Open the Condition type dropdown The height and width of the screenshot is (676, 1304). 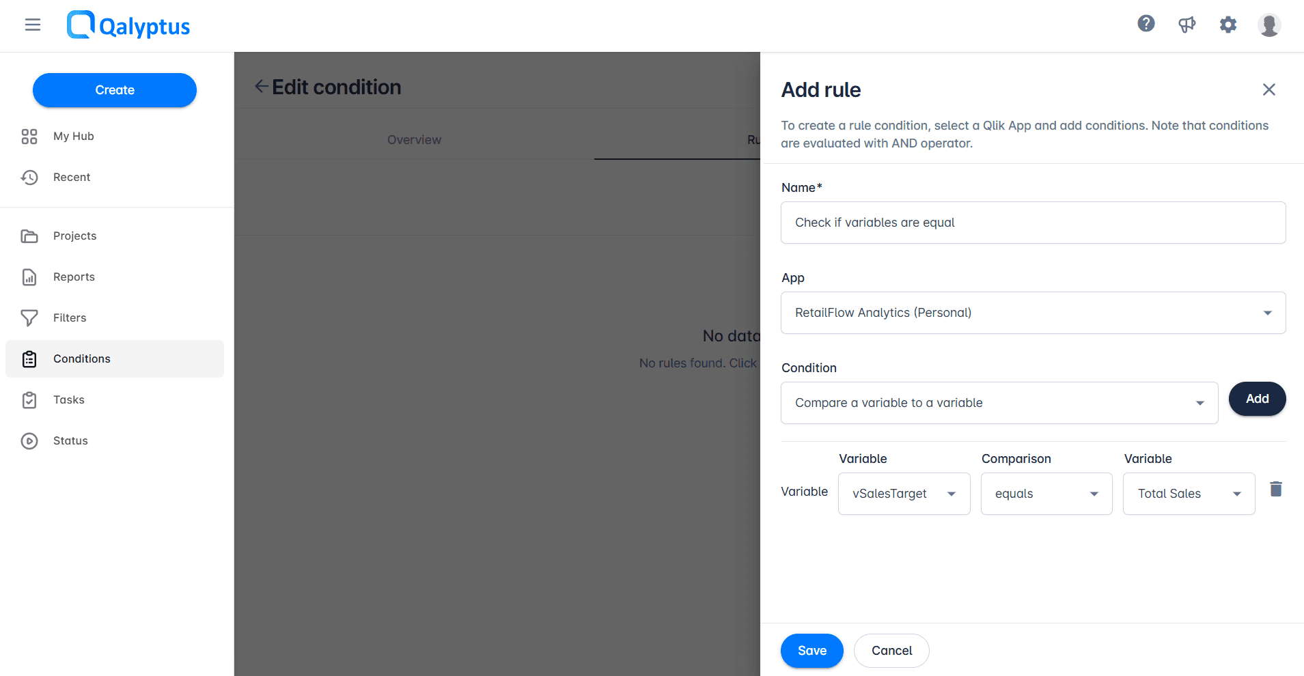(x=999, y=403)
